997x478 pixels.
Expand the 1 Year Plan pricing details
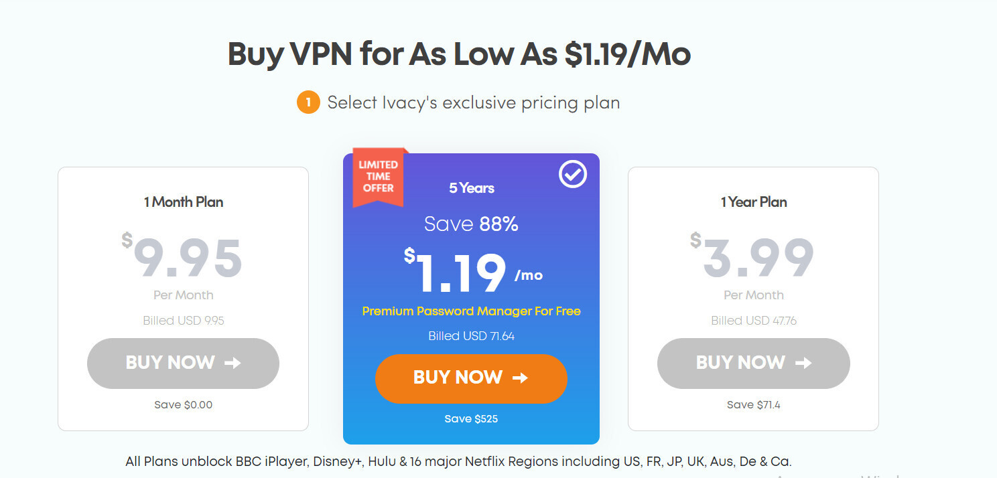pyautogui.click(x=753, y=298)
